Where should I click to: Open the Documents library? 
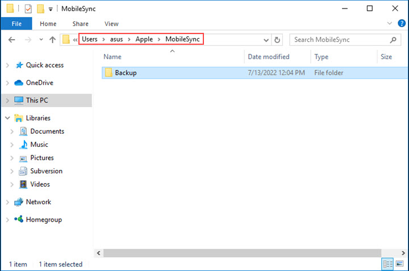point(47,131)
